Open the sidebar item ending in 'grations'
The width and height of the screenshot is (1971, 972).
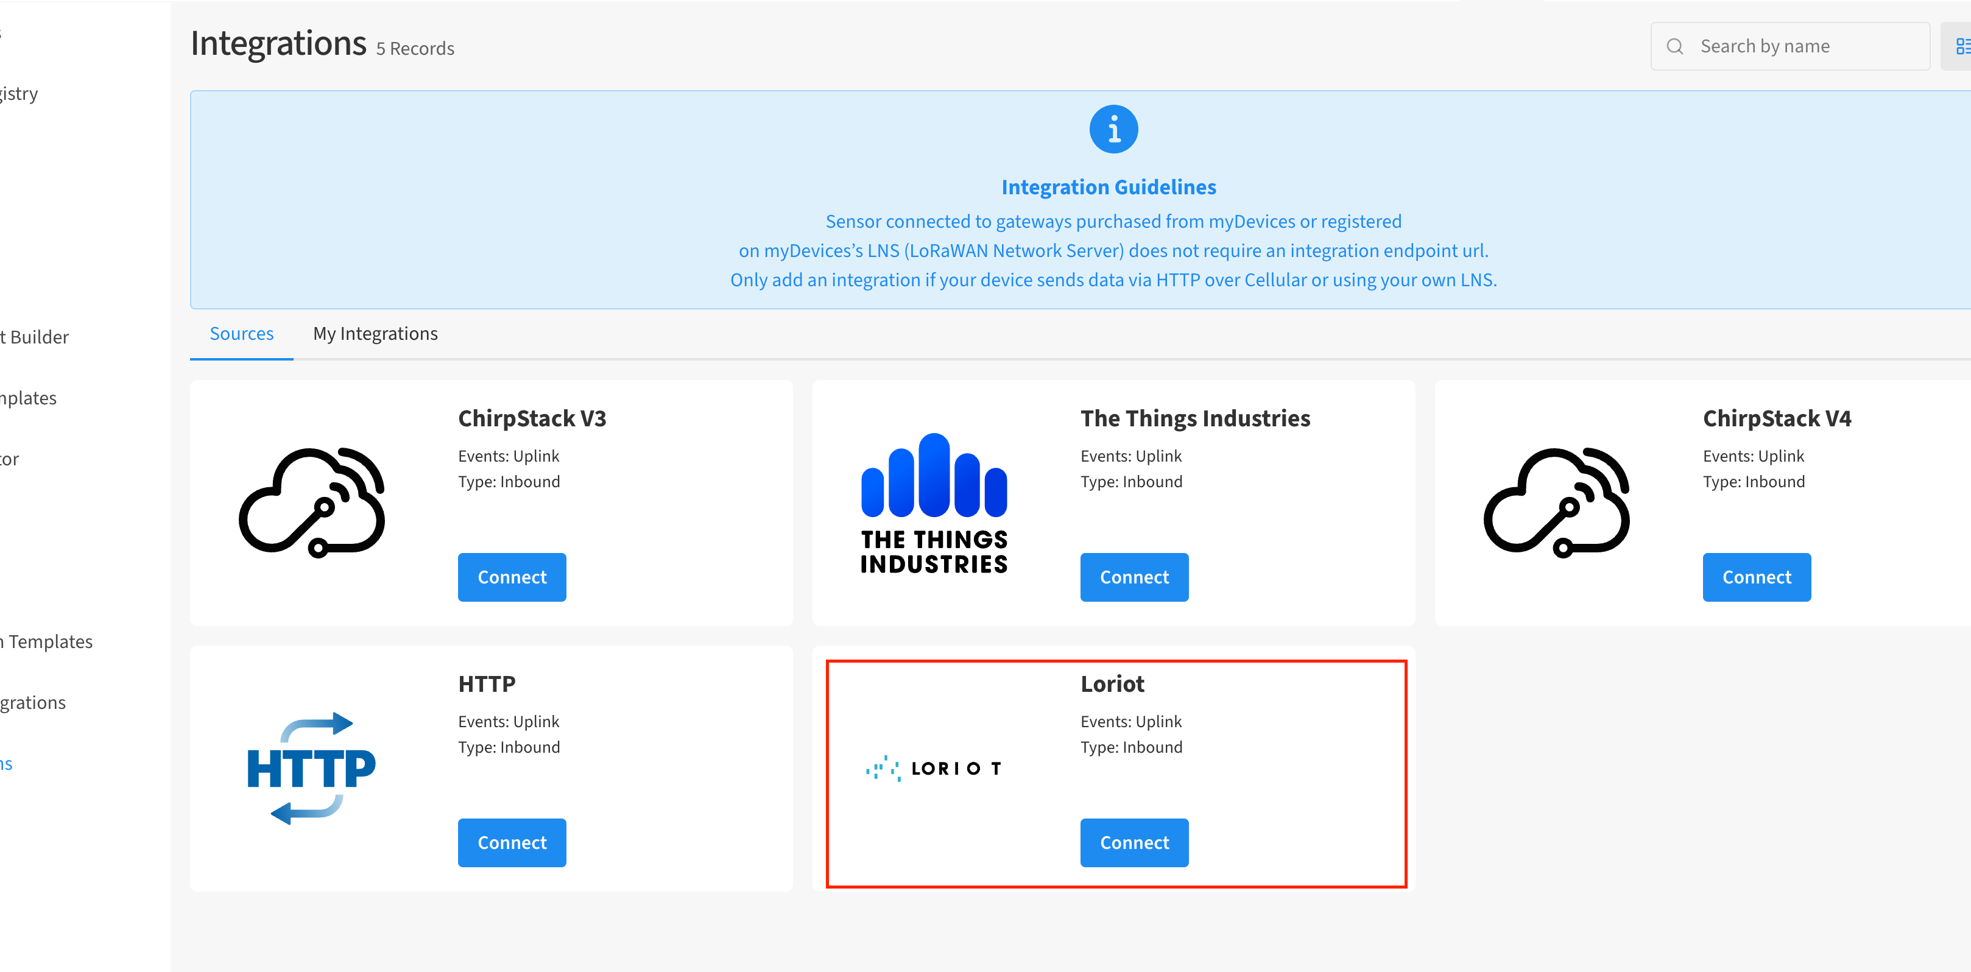coord(33,703)
